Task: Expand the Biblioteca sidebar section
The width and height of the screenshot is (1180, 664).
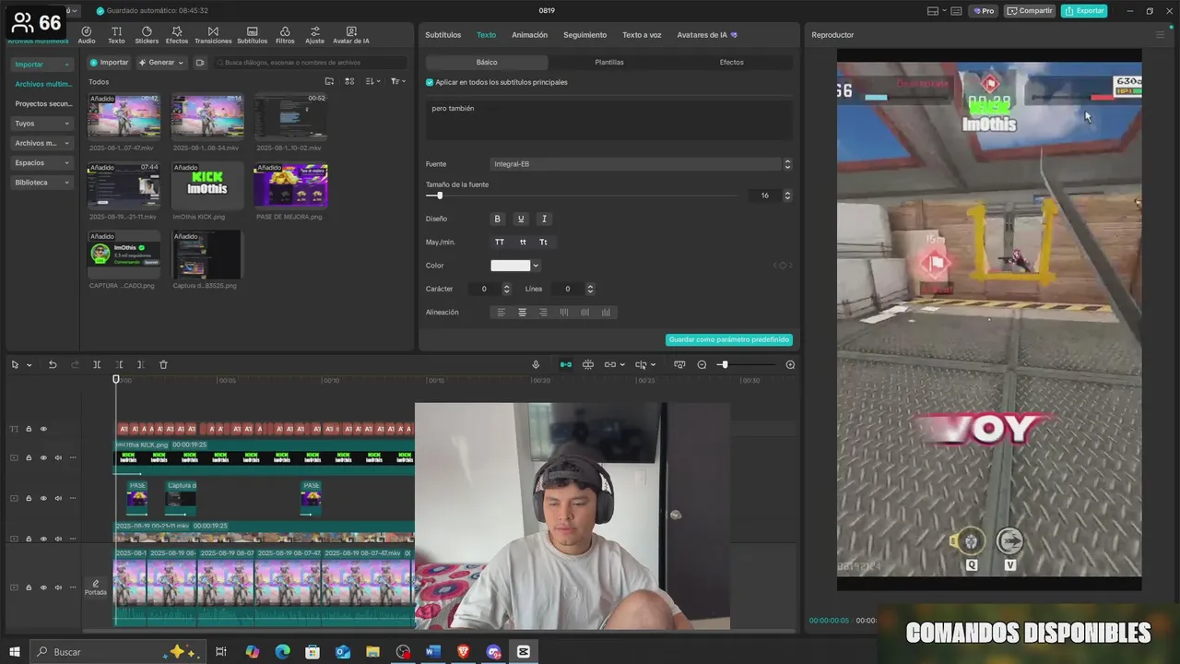Action: point(42,183)
